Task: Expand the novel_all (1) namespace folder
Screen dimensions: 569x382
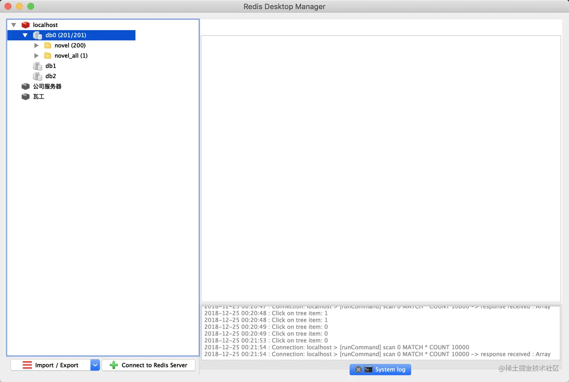Action: pos(37,56)
